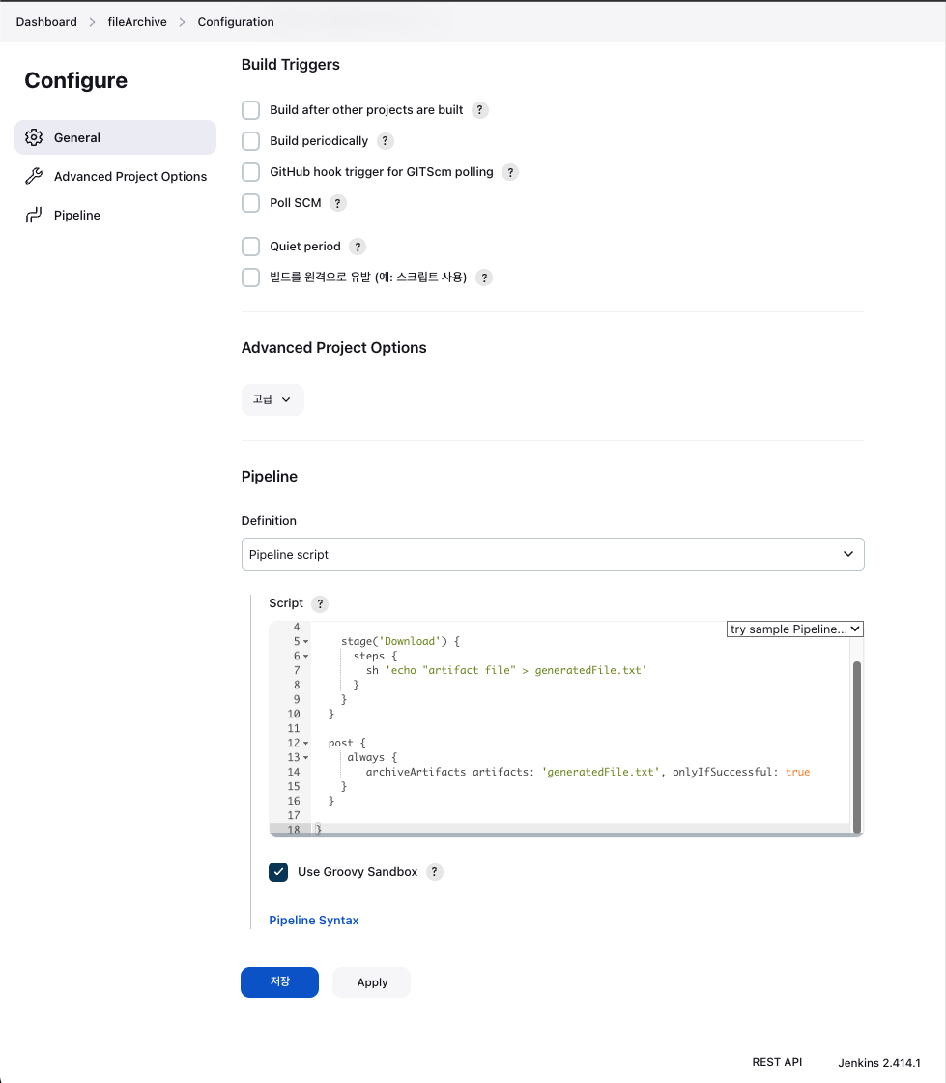Click line 7 sh echo command text
Screen dimensions: 946x1083
pos(506,671)
